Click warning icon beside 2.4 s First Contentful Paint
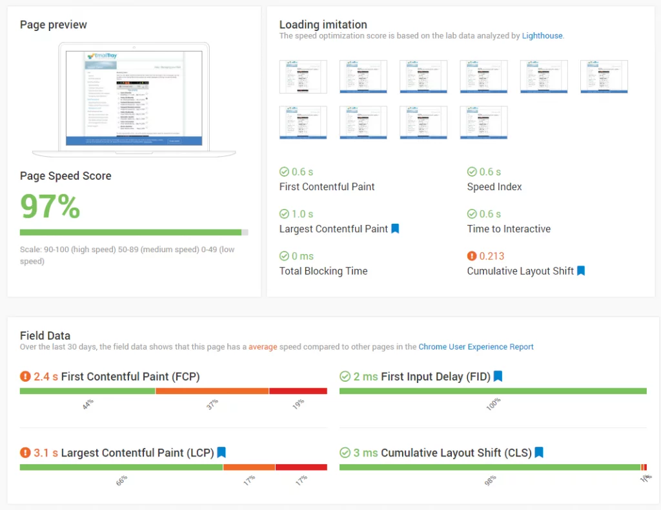Viewport: 661px width, 510px height. 25,377
